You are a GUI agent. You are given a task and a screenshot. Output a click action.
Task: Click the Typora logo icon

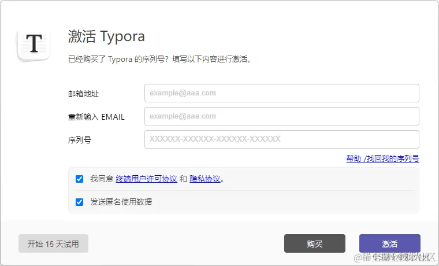point(34,45)
